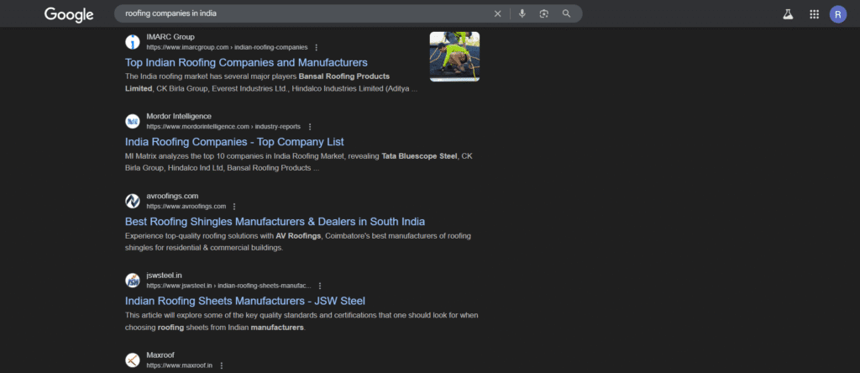Click the magnifier search button
860x373 pixels.
(567, 13)
